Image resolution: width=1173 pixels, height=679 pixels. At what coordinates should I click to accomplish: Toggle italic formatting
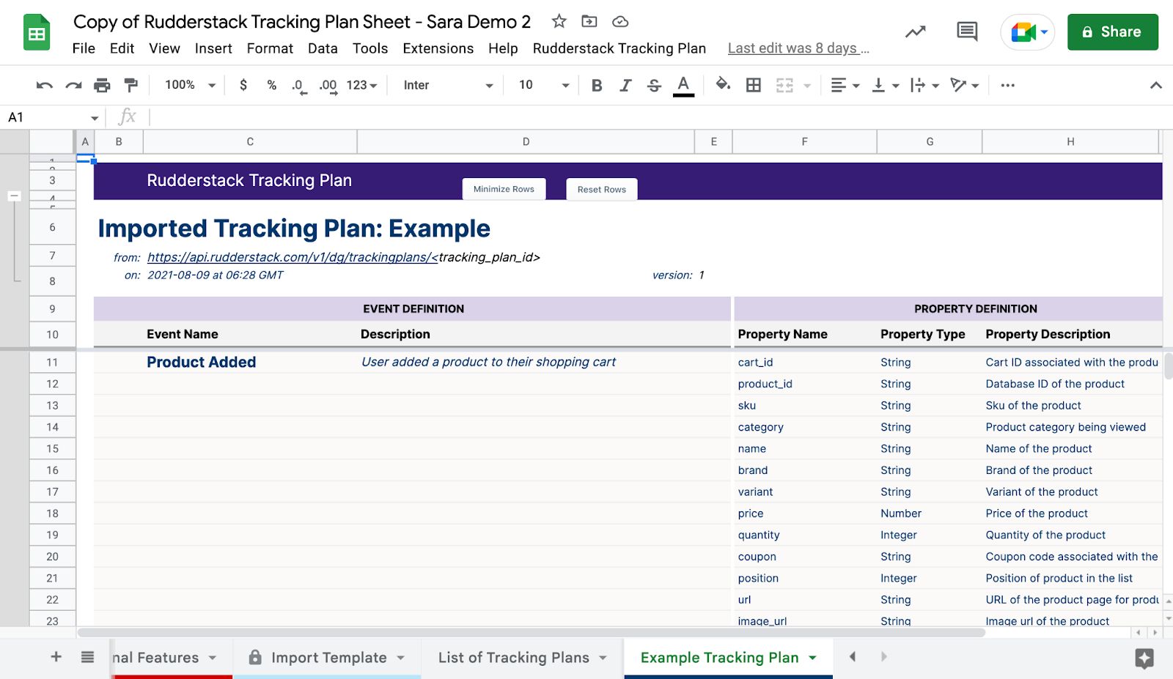(x=625, y=85)
